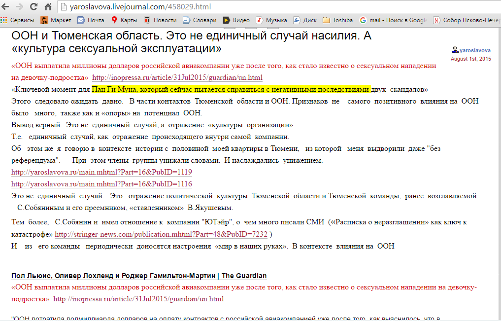Open the Карты maps bookmark
Screen dimensions: 501x321
124,20
